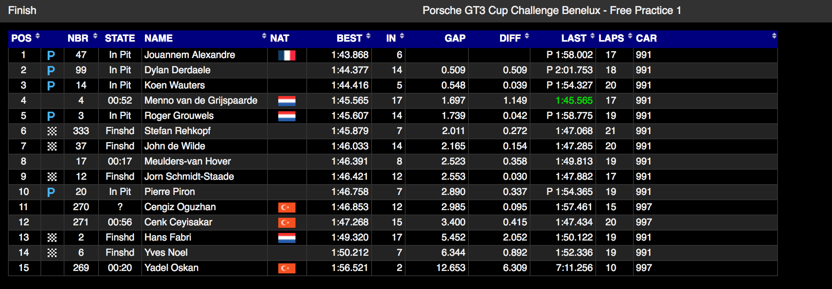Click the CAR column sort arrows
Screen dimensions: 832x289
[774, 36]
